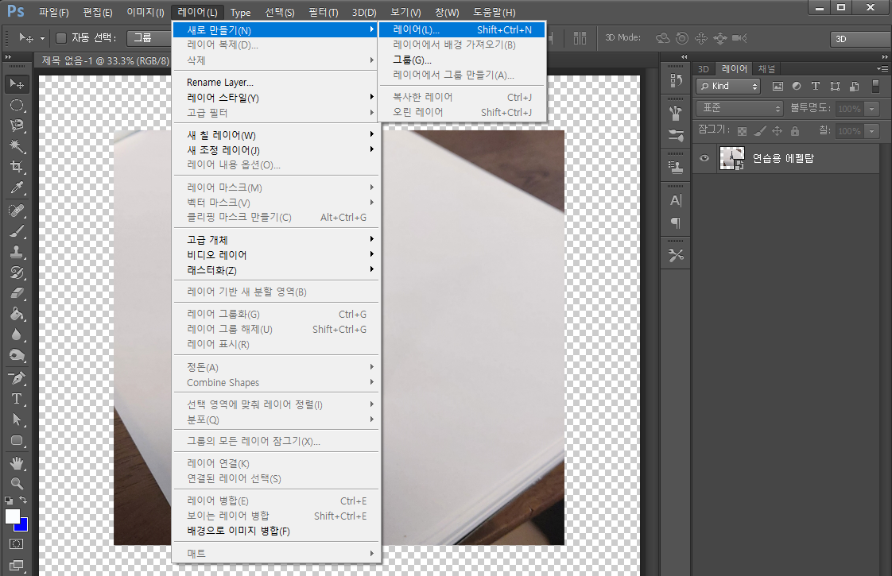892x576 pixels.
Task: Select the Lasso tool
Action: [17, 126]
